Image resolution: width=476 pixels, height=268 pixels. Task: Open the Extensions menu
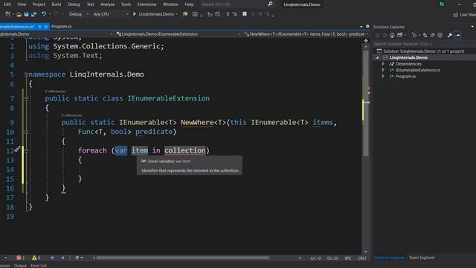147,4
